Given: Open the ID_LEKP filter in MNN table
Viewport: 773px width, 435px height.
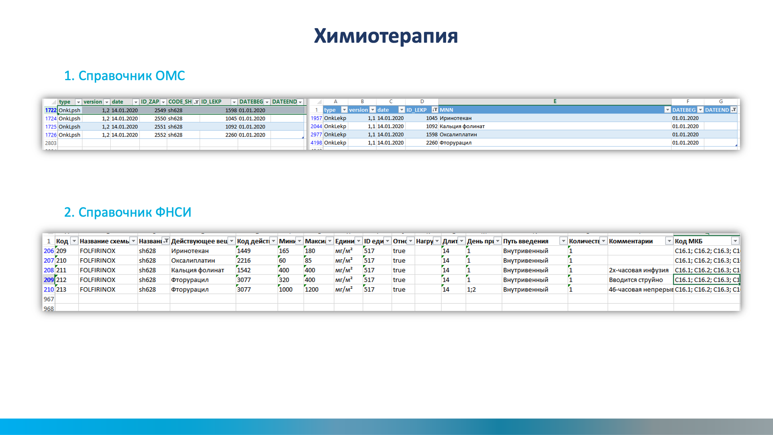Looking at the screenshot, I should pos(435,110).
